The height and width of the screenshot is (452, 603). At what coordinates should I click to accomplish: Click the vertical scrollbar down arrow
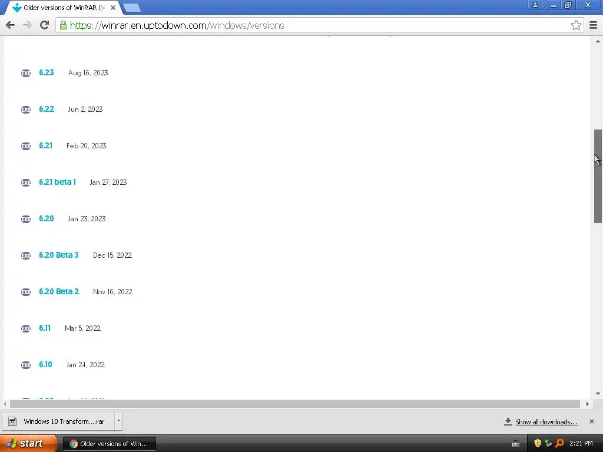[x=598, y=394]
